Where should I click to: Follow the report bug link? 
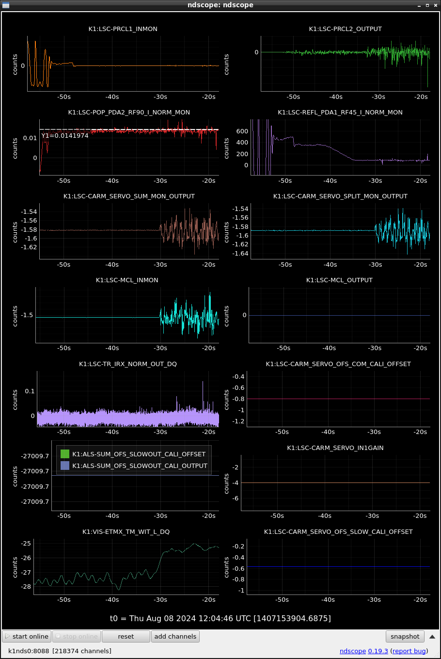pyautogui.click(x=409, y=651)
